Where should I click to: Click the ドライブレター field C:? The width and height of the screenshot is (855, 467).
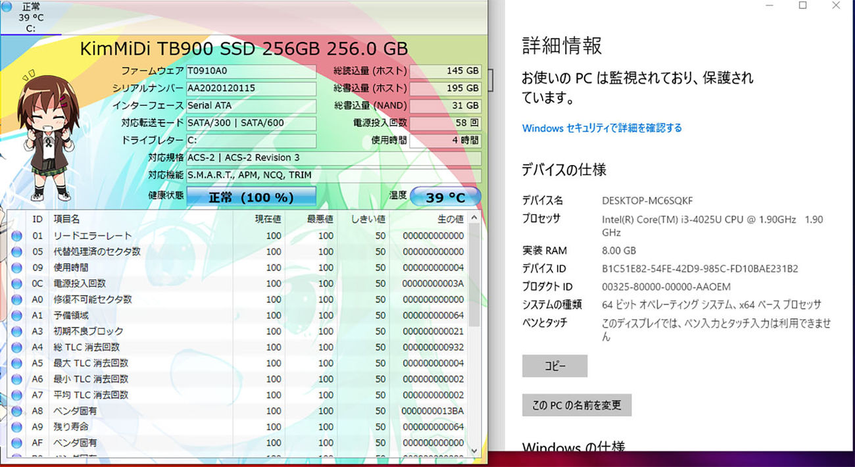[x=251, y=141]
